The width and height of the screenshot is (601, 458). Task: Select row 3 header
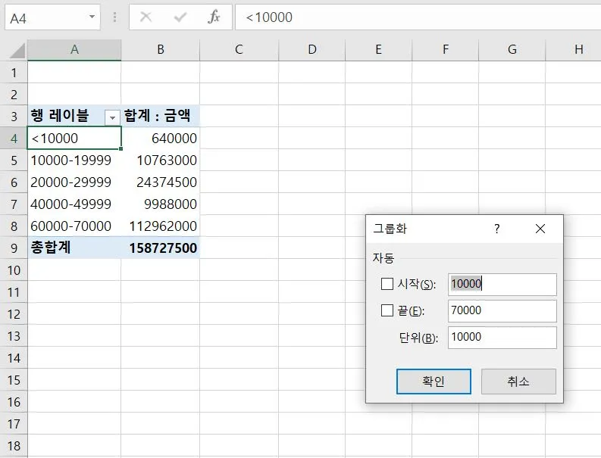14,116
